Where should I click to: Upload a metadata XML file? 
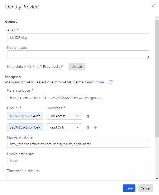click(x=76, y=66)
